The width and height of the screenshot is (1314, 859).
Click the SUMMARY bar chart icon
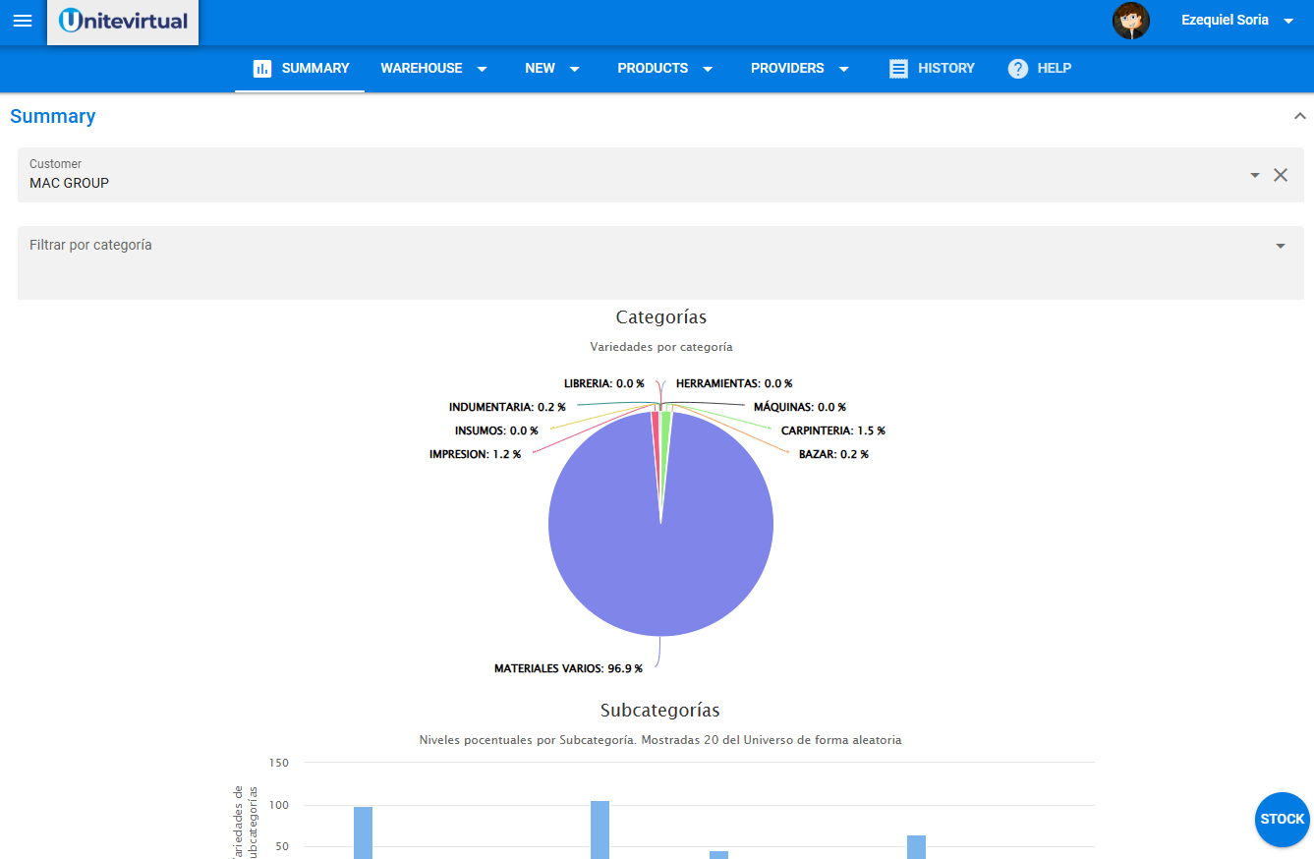click(260, 68)
